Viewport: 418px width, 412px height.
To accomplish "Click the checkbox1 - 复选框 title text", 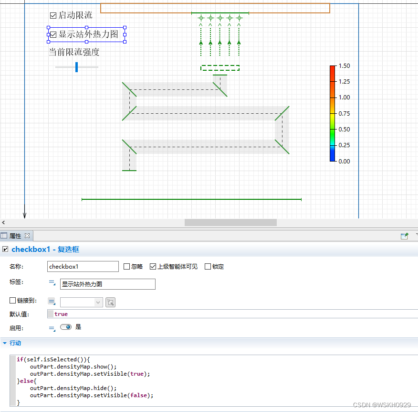I will [45, 249].
